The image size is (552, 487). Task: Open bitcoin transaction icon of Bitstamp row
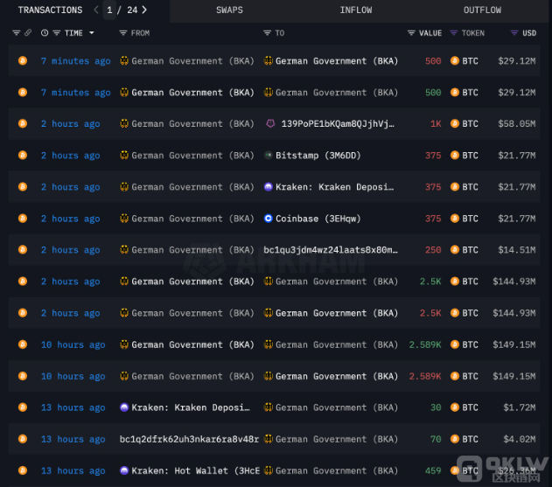(x=23, y=155)
